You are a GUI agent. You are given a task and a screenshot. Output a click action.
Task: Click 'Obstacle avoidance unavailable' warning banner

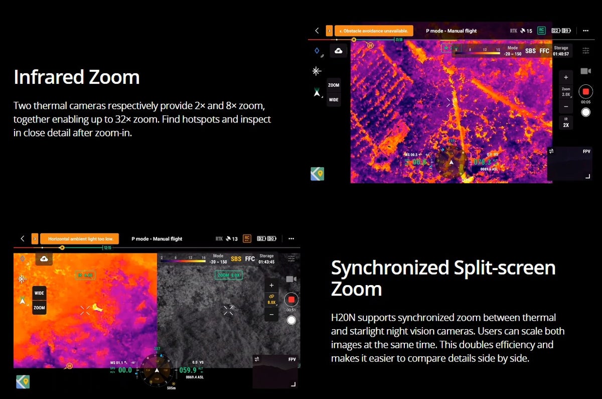pyautogui.click(x=374, y=31)
